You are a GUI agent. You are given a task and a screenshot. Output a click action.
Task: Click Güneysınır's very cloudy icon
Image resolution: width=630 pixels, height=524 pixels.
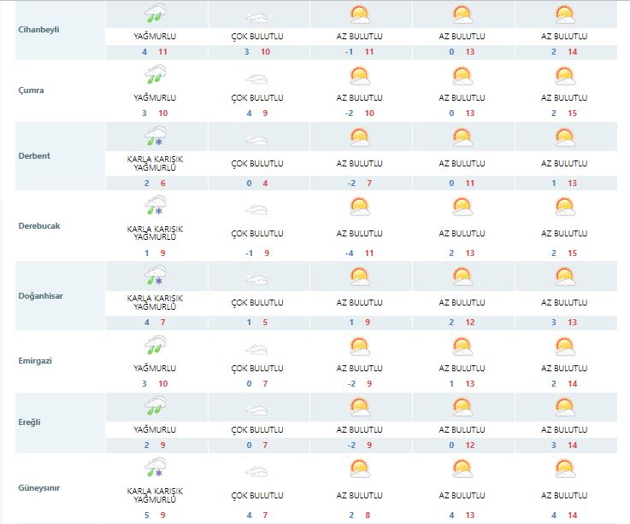pyautogui.click(x=257, y=469)
